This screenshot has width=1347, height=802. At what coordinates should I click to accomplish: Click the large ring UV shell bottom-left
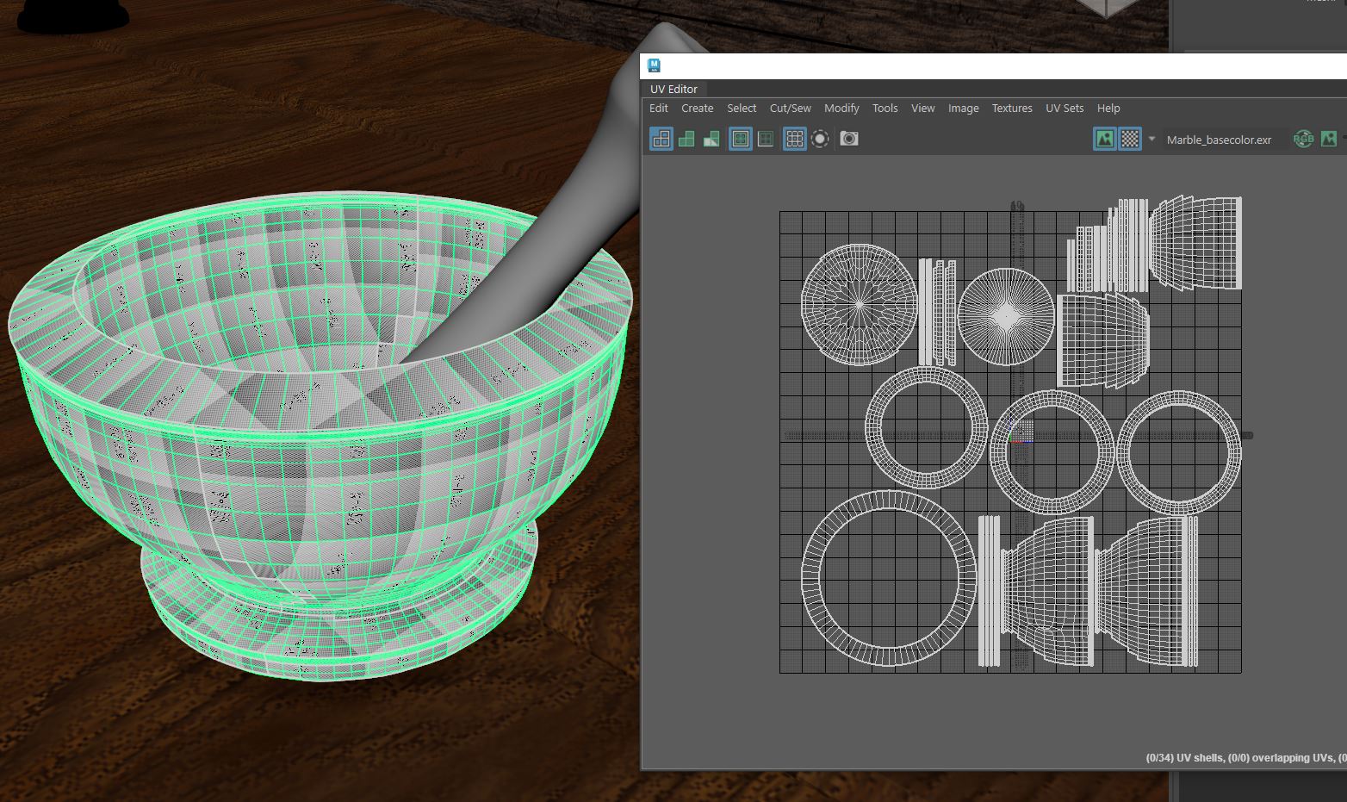click(x=811, y=579)
